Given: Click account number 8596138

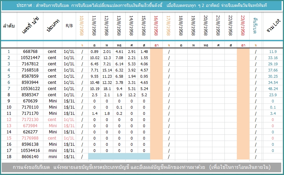Looking at the screenshot, I should (30, 144).
